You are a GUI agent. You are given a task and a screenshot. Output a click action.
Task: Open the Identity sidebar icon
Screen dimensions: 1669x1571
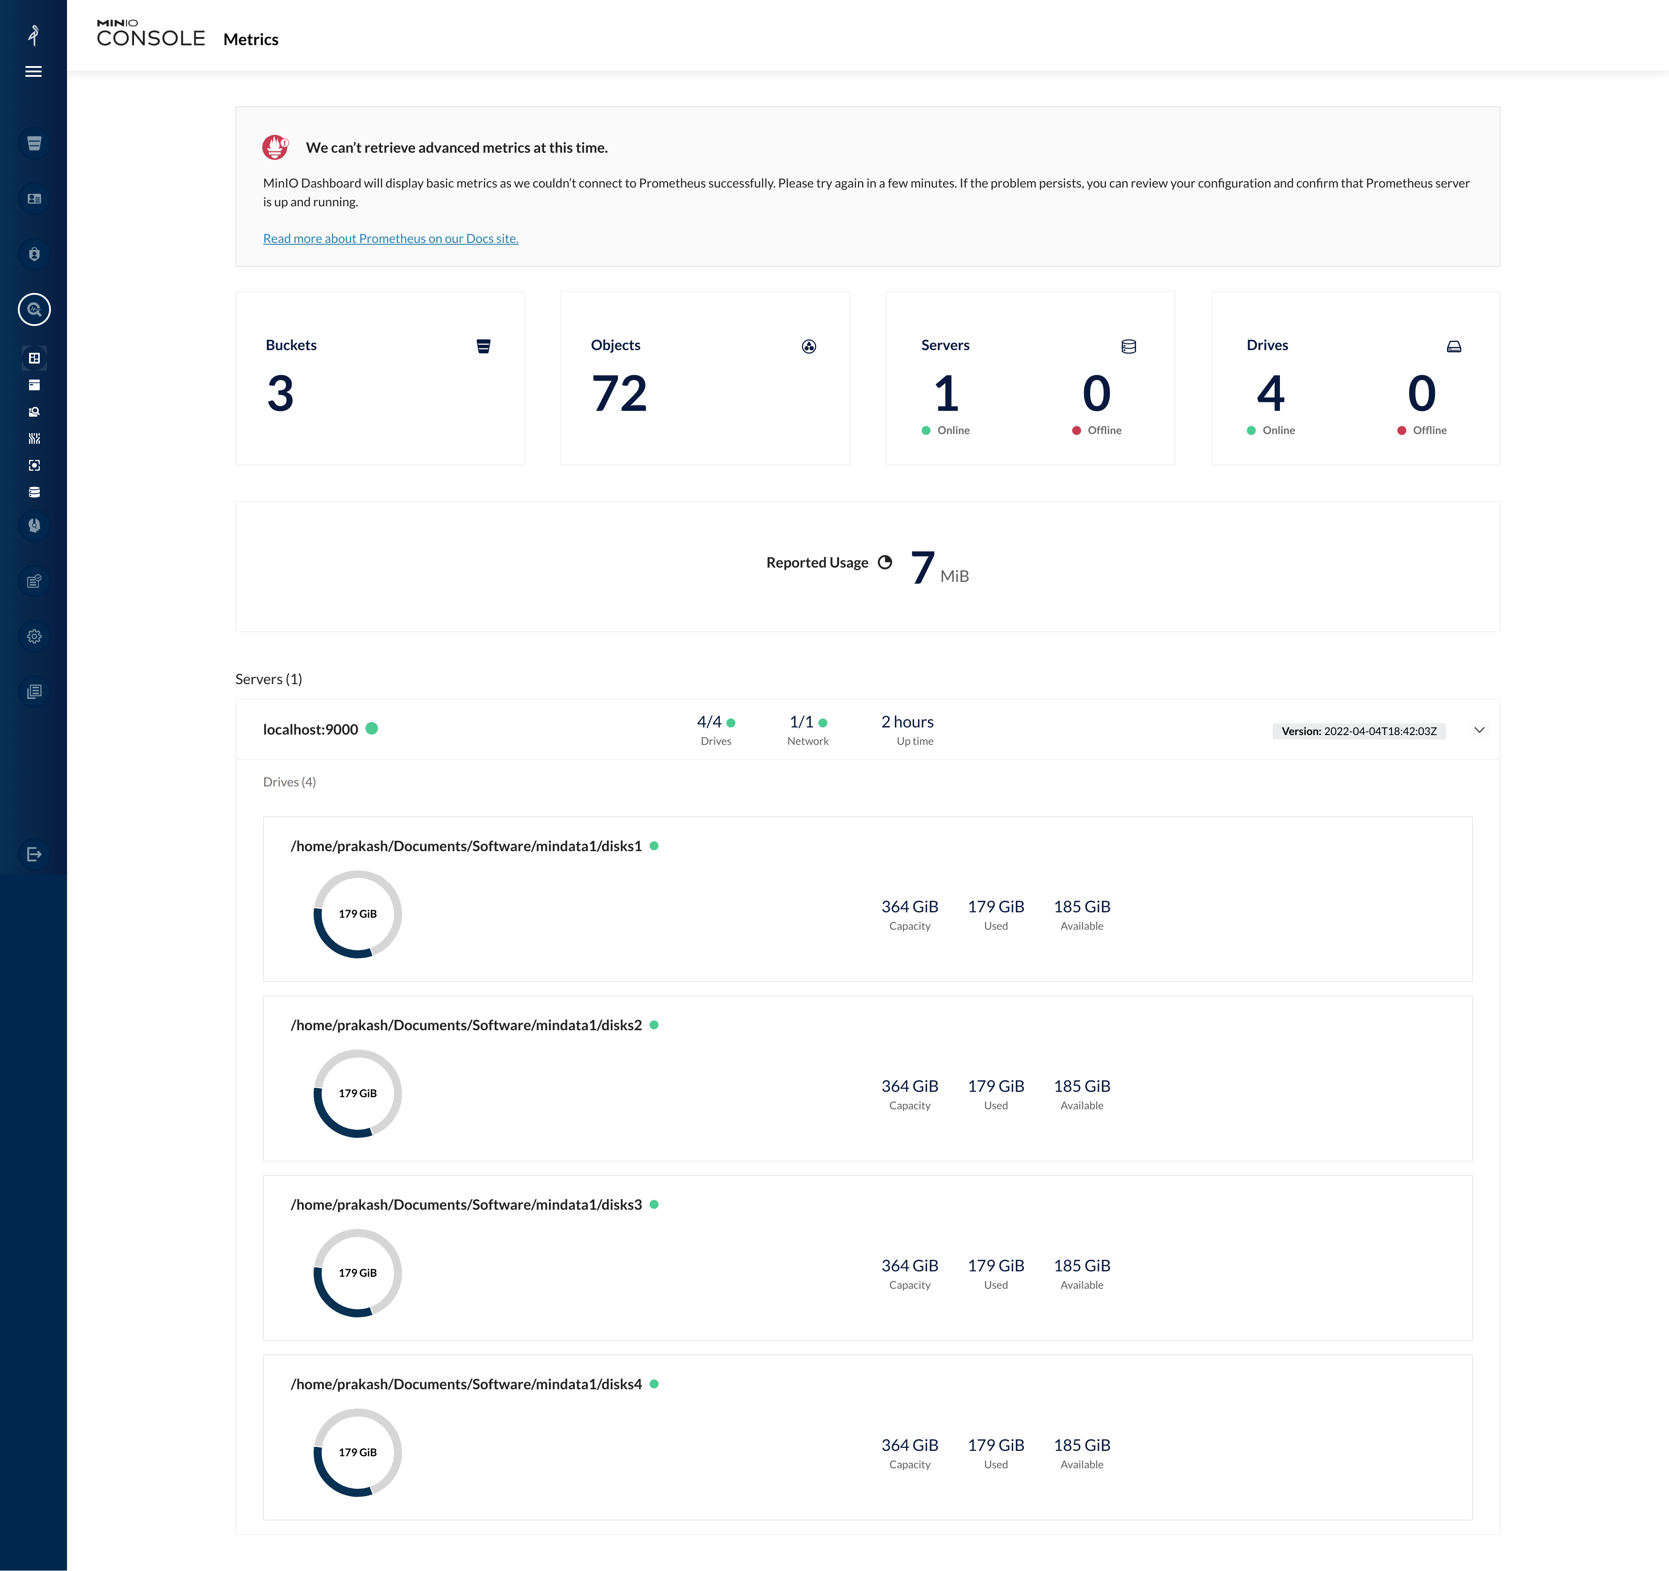tap(34, 199)
